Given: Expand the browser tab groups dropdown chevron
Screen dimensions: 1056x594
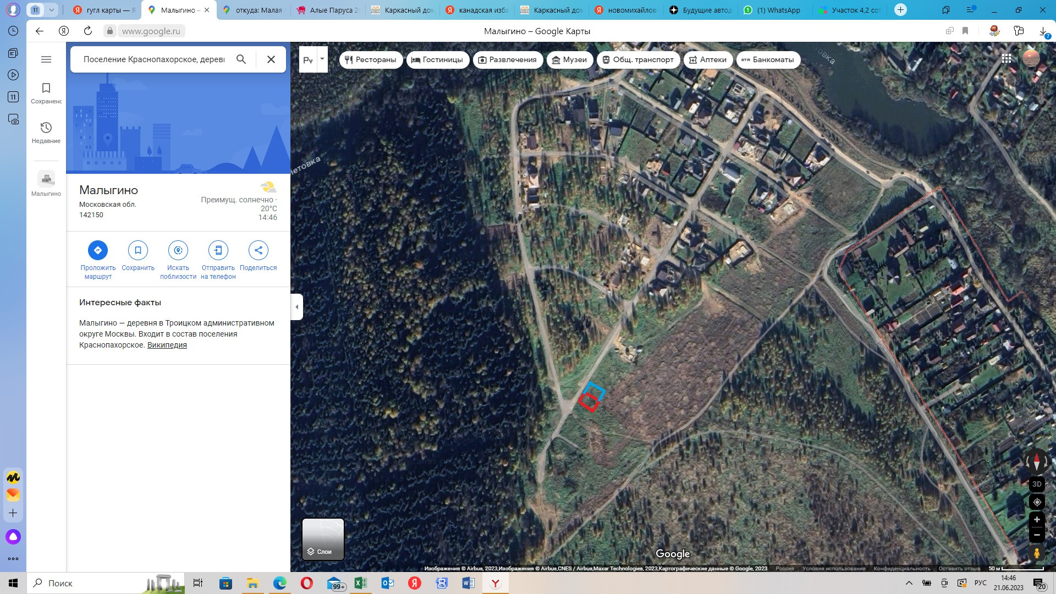Looking at the screenshot, I should click(x=51, y=10).
